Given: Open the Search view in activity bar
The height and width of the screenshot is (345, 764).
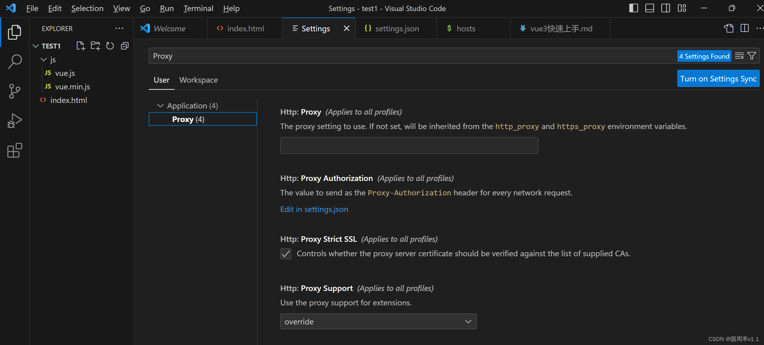Looking at the screenshot, I should tap(14, 61).
